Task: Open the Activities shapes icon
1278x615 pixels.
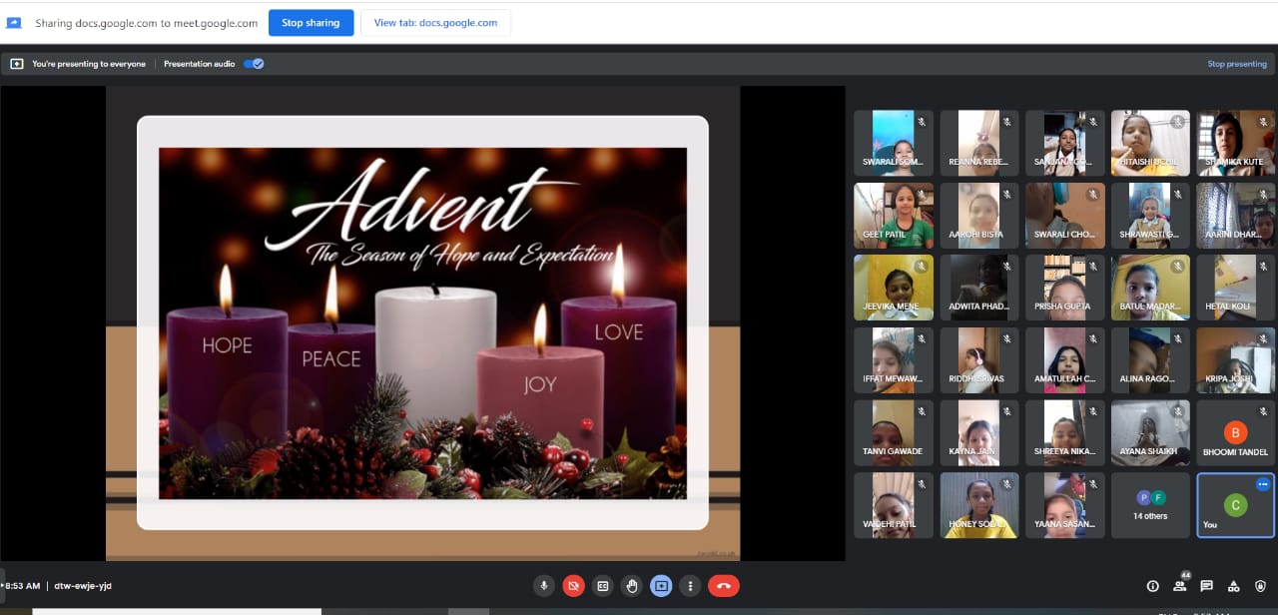Action: point(1233,586)
